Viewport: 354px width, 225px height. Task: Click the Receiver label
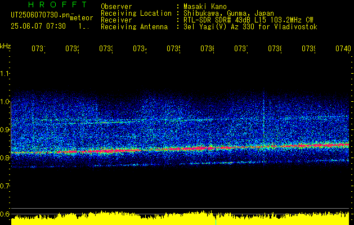pos(116,20)
